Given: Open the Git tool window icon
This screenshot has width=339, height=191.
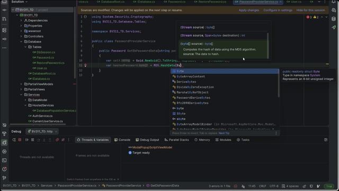Looking at the screenshot, I should [x=4, y=178].
